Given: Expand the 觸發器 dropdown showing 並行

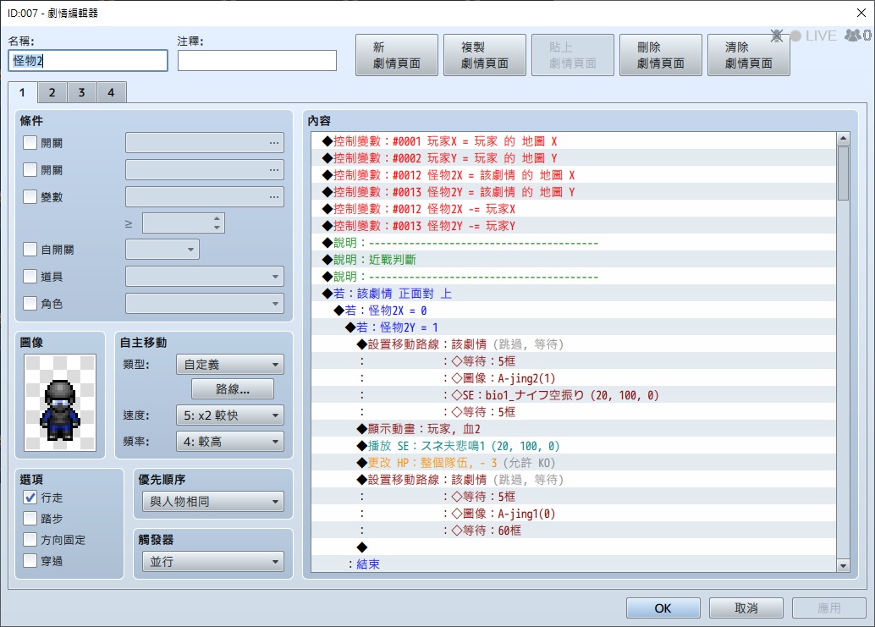Looking at the screenshot, I should coord(213,562).
